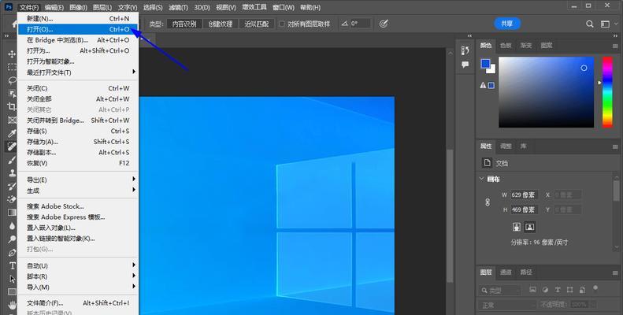Screen dimensions: 623x315
Task: Open the Comments panel icon
Action: (x=465, y=65)
